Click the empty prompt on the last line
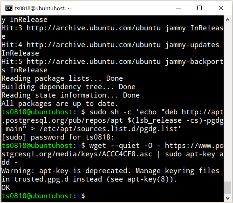 [43, 196]
